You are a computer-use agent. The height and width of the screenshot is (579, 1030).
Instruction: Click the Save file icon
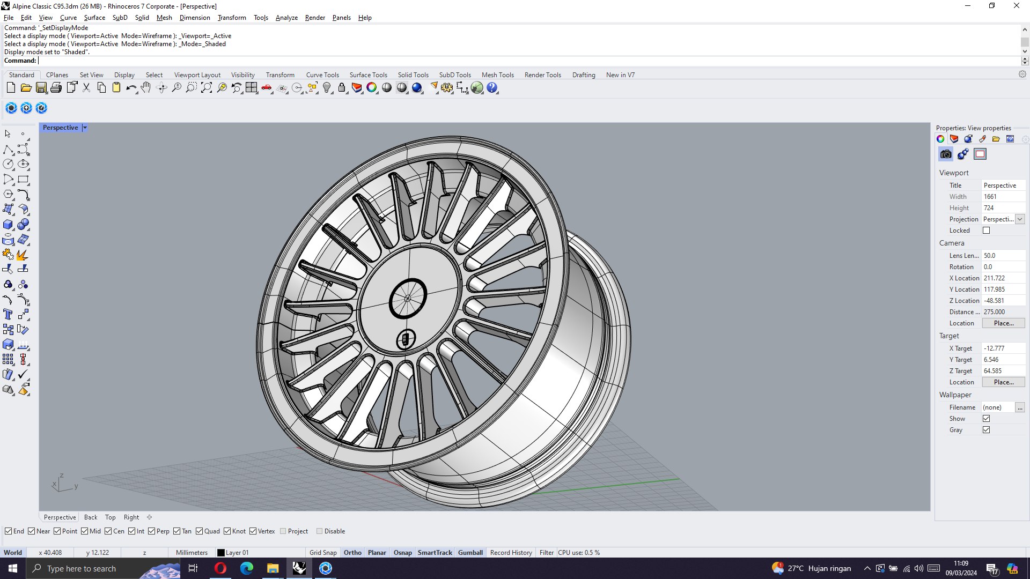pos(41,88)
